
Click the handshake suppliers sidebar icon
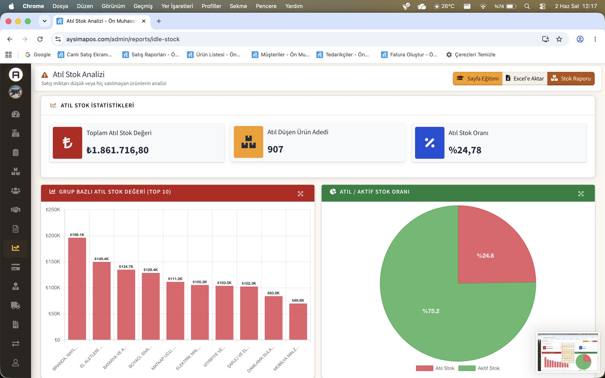pyautogui.click(x=16, y=209)
